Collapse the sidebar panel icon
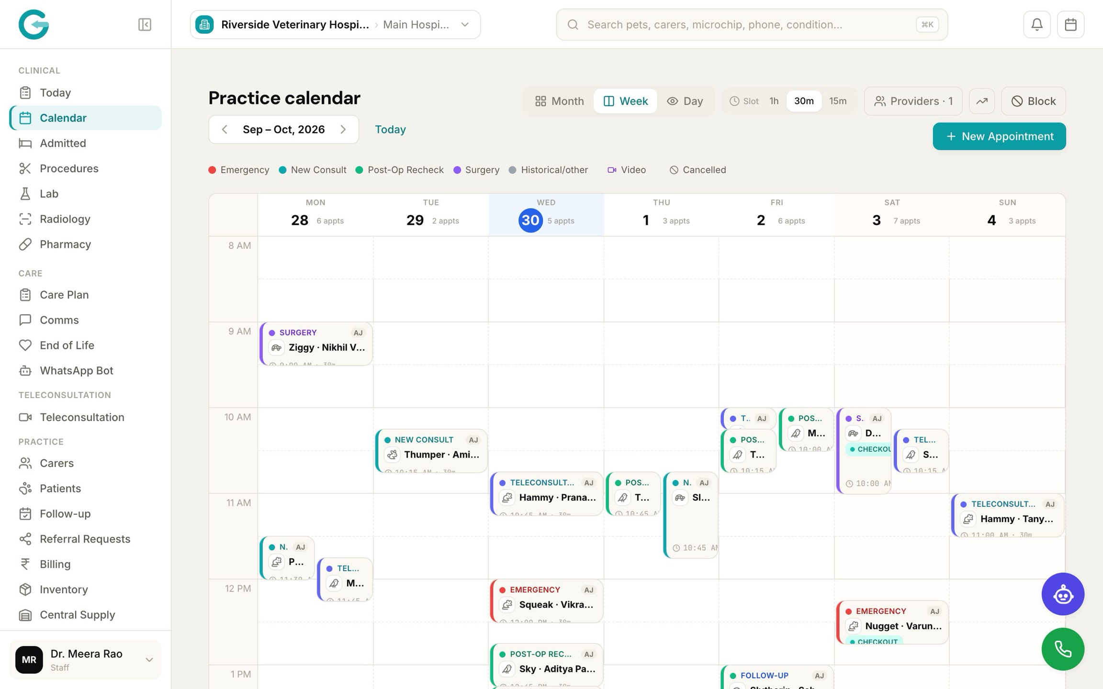The width and height of the screenshot is (1103, 689). click(x=145, y=24)
